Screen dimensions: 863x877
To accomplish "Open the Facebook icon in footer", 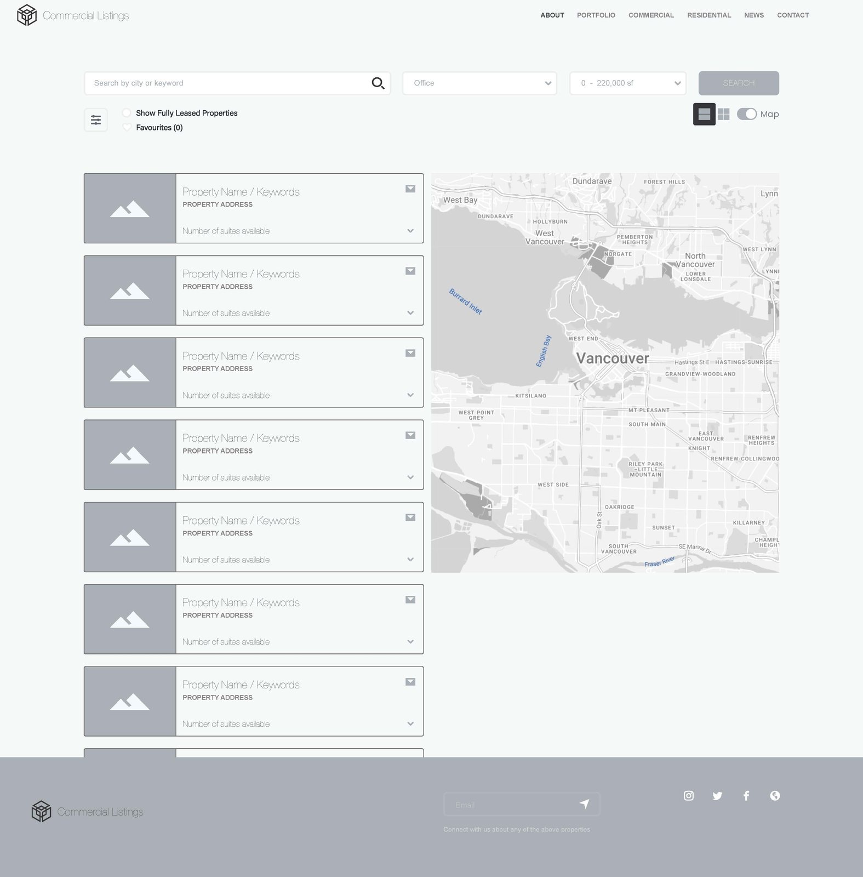I will 746,796.
